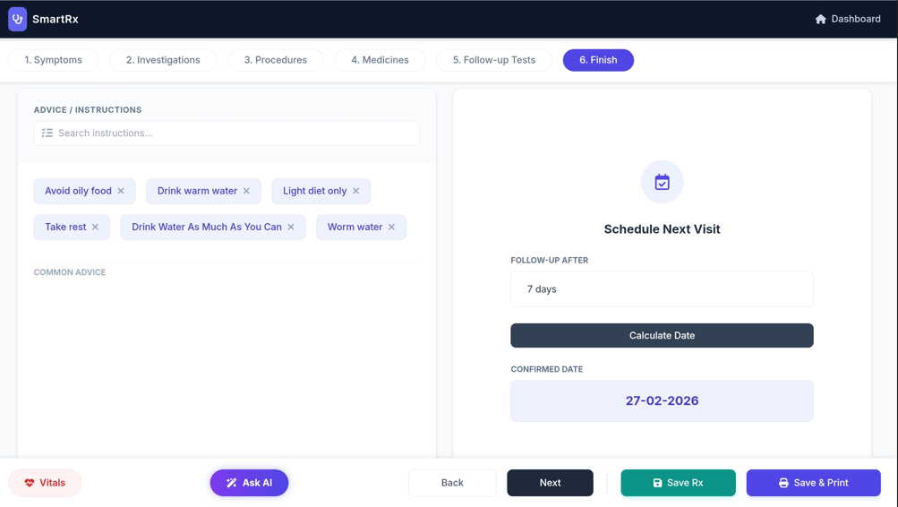Remove the 'Drink warm water' tag
This screenshot has width=898, height=507.
point(246,191)
